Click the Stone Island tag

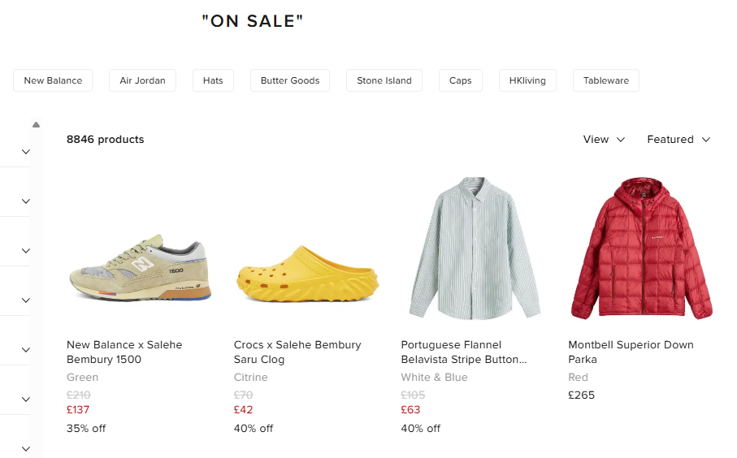pyautogui.click(x=384, y=81)
